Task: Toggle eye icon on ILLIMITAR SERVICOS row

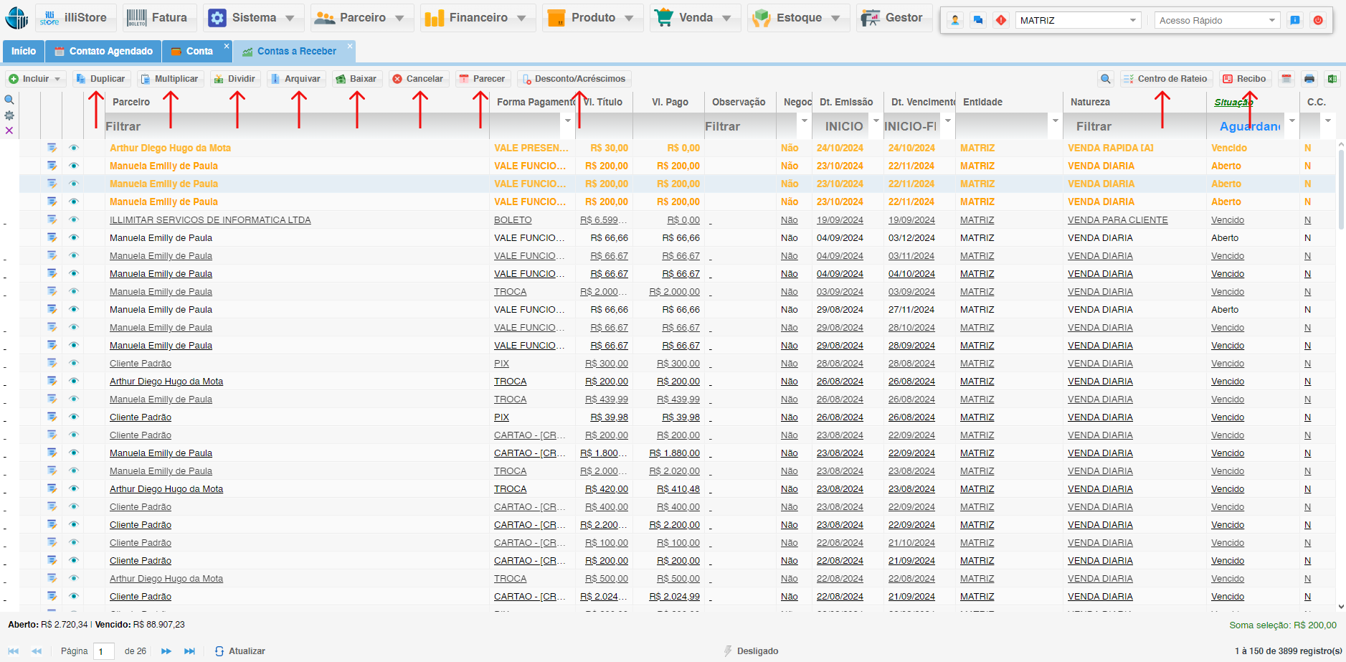Action: pos(73,219)
